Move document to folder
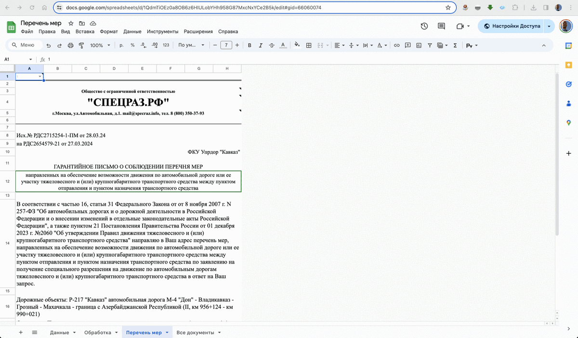578x338 pixels. pyautogui.click(x=82, y=23)
